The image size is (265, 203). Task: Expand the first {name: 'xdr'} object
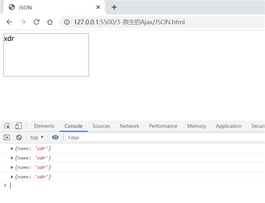tap(12, 148)
